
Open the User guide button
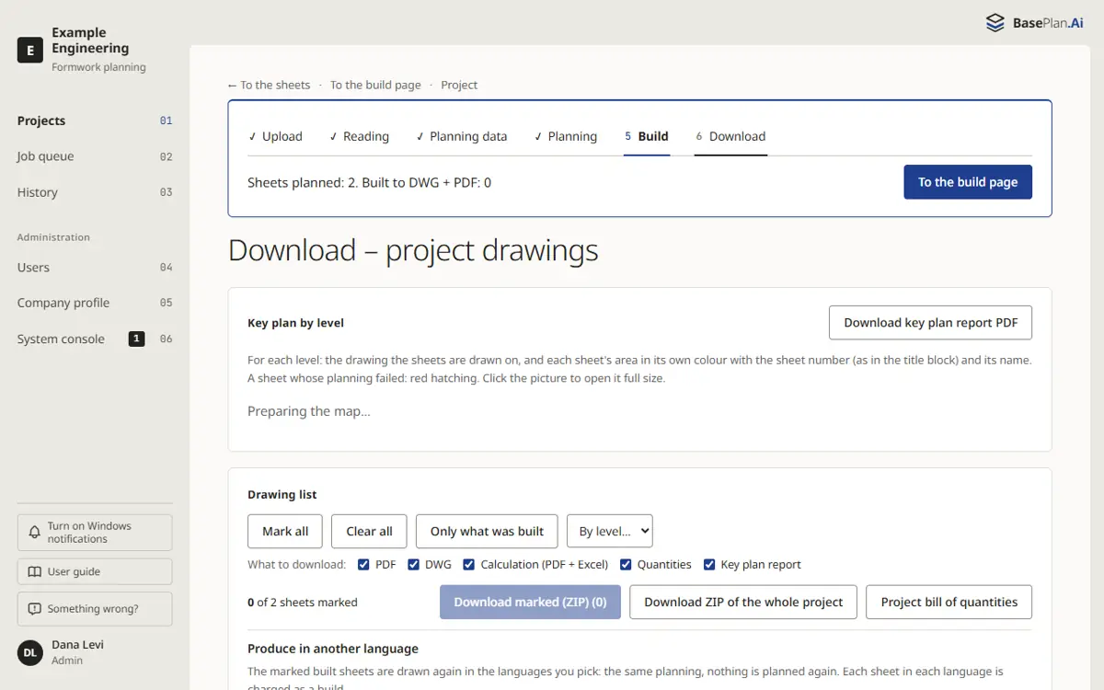(x=95, y=571)
